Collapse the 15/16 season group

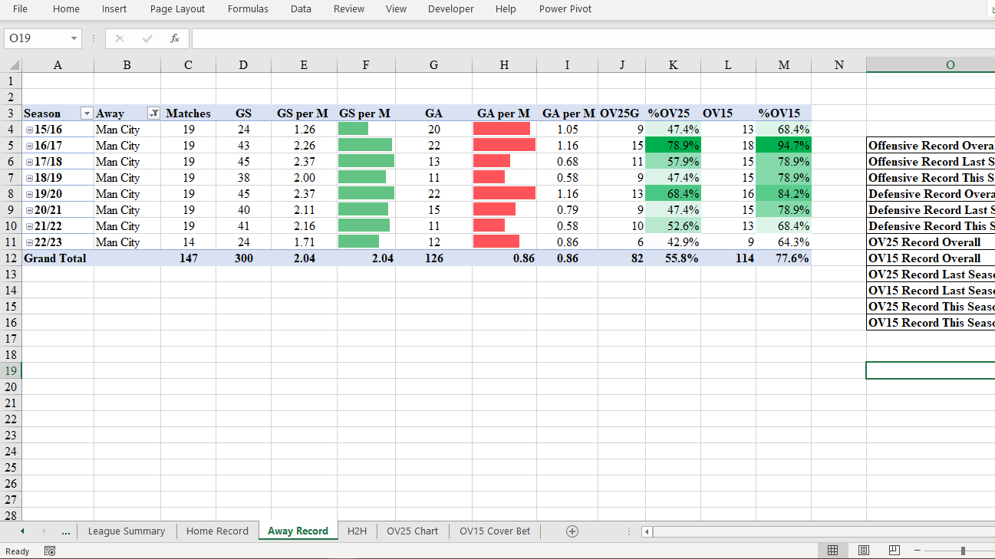28,129
